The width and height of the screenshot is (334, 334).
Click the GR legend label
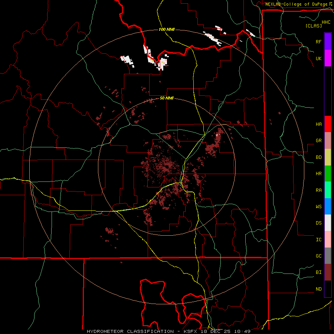pyautogui.click(x=318, y=141)
